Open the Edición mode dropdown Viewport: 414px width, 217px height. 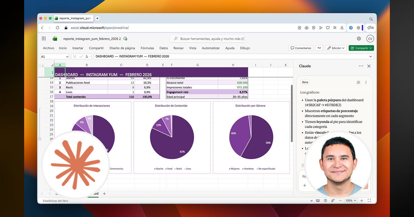336,48
